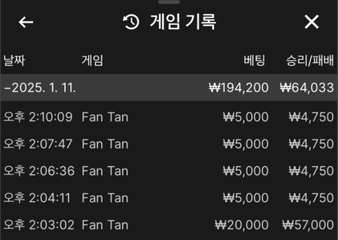Open the 오후 2:04:11 Fan Tan record
This screenshot has height=240, width=338.
(169, 198)
